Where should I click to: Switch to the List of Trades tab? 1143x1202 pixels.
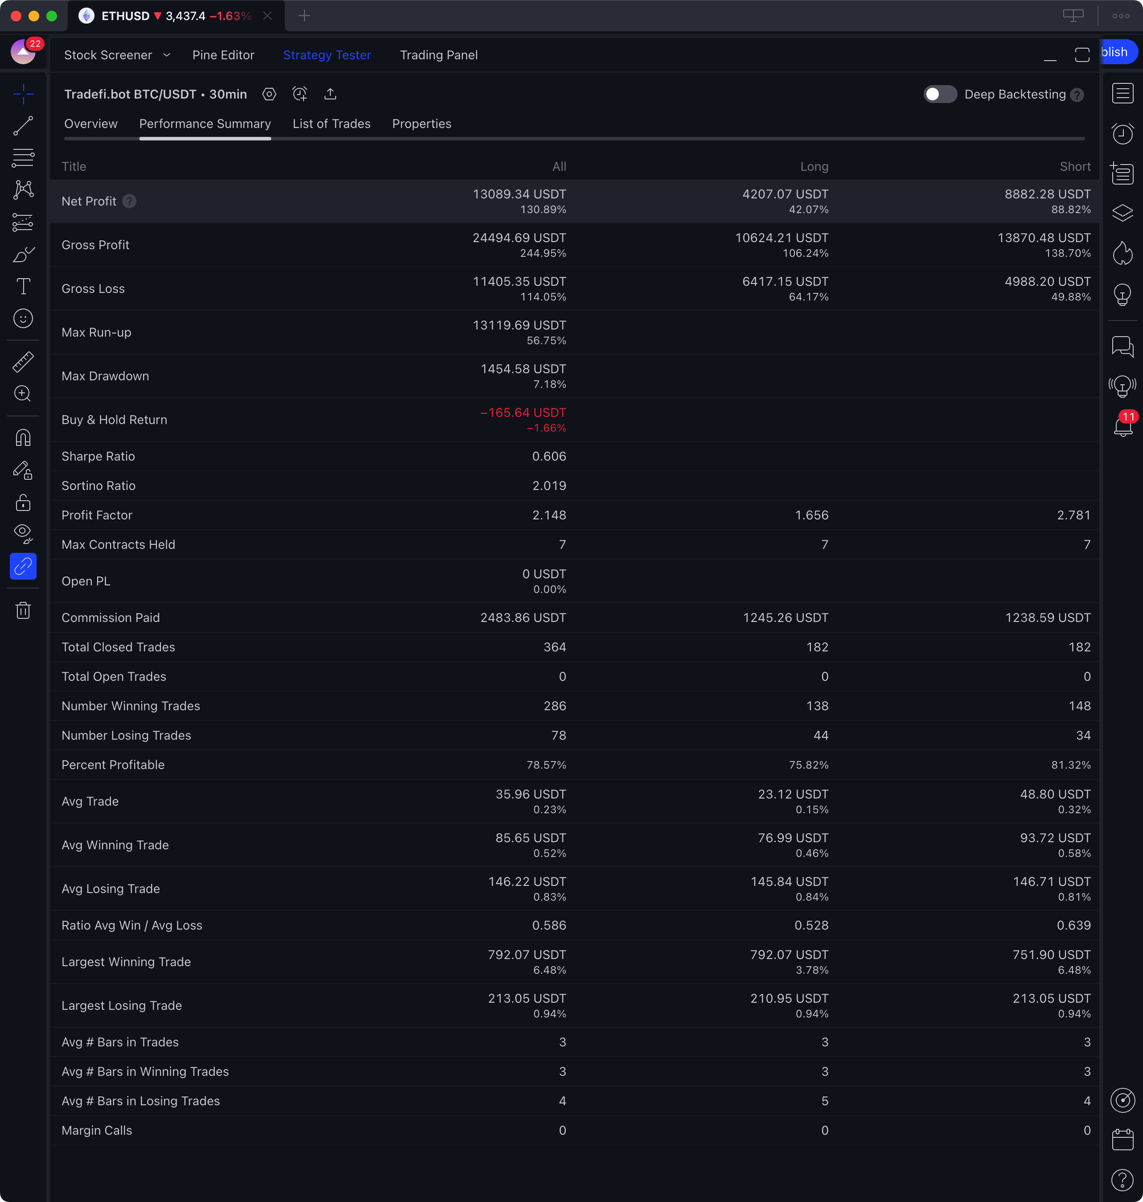(x=331, y=123)
